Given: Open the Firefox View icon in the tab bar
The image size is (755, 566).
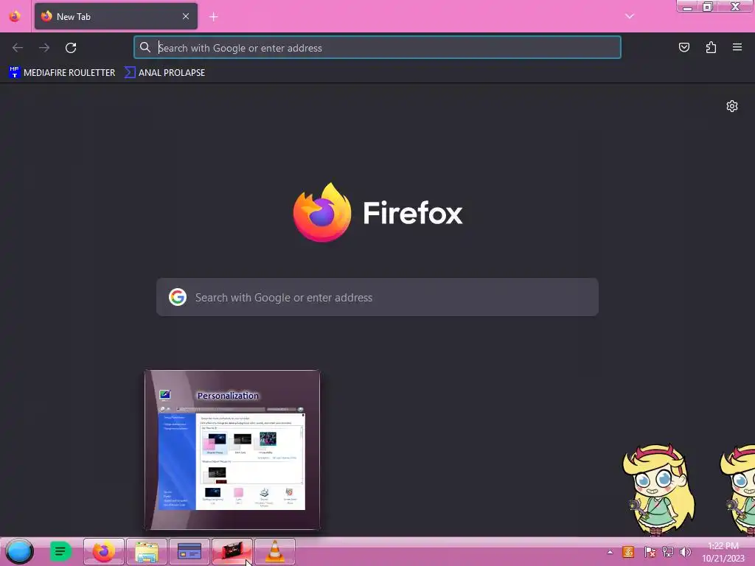Looking at the screenshot, I should click(15, 16).
